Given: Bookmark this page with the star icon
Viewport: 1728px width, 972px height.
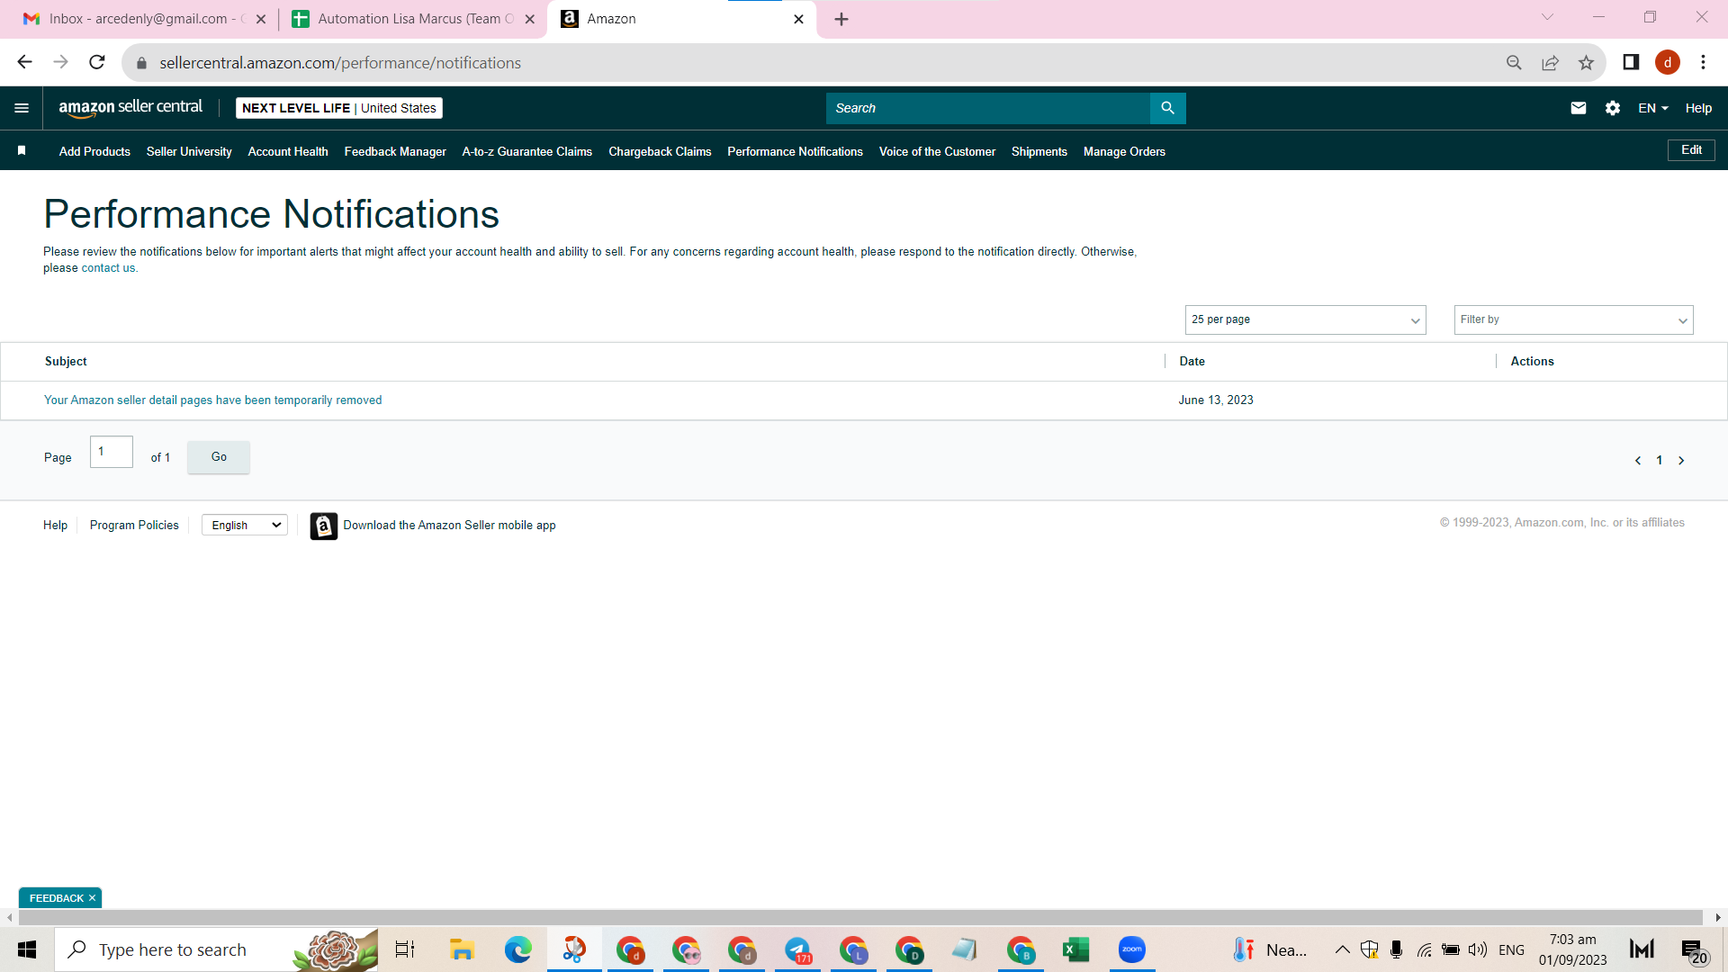Looking at the screenshot, I should tap(1586, 62).
